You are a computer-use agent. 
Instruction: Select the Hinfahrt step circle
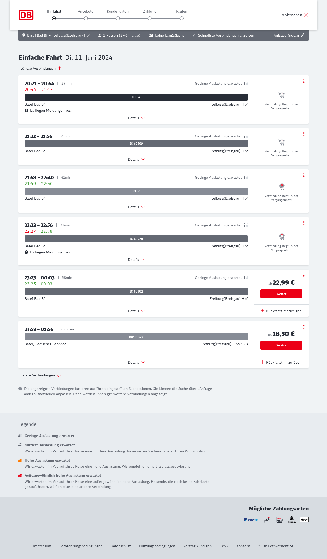click(x=54, y=18)
